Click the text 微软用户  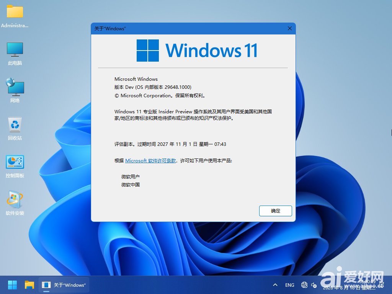point(131,176)
